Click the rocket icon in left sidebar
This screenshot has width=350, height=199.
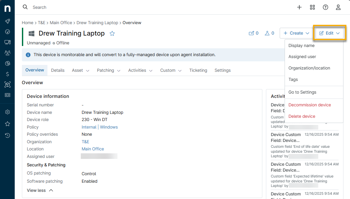click(7, 21)
